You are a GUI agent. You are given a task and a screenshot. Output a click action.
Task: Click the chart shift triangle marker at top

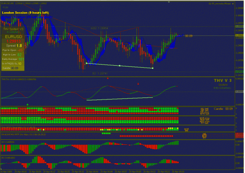(x=169, y=2)
